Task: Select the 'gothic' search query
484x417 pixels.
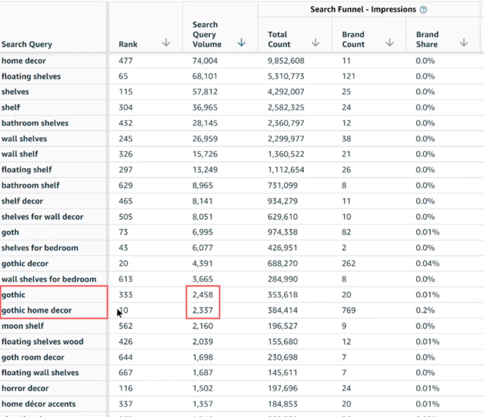Action: [13, 295]
